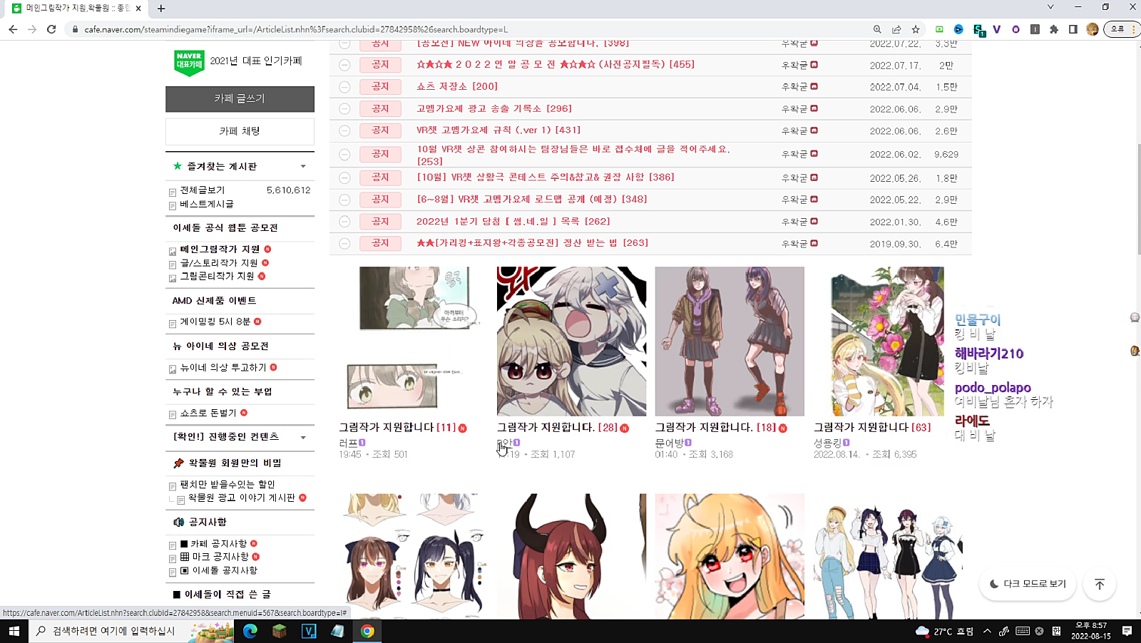Open the 베스트게시글 board
Viewport: 1141px width, 643px height.
tap(207, 204)
